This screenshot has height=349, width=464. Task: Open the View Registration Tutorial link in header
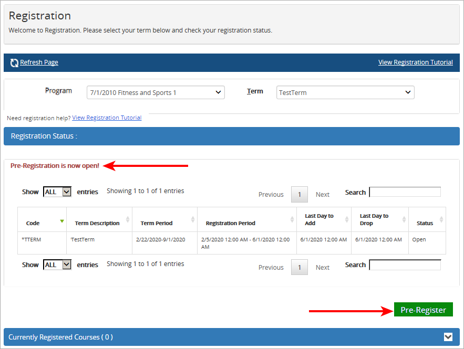point(416,62)
